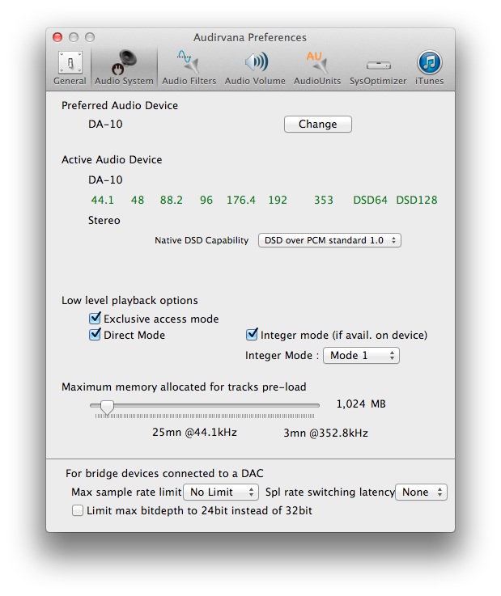Image resolution: width=501 pixels, height=596 pixels.
Task: Open the AudioUnits pane
Action: point(317,69)
